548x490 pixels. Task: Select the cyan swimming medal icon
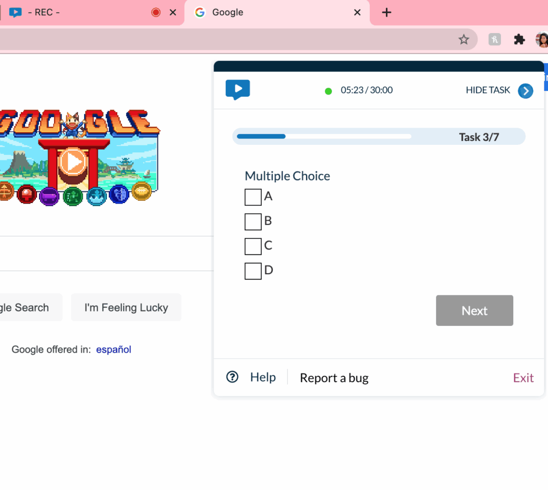click(x=96, y=196)
